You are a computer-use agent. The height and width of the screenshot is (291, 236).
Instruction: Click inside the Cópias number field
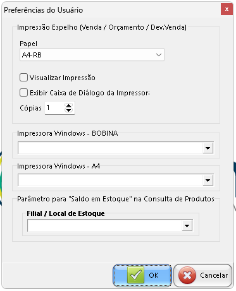click(x=54, y=108)
